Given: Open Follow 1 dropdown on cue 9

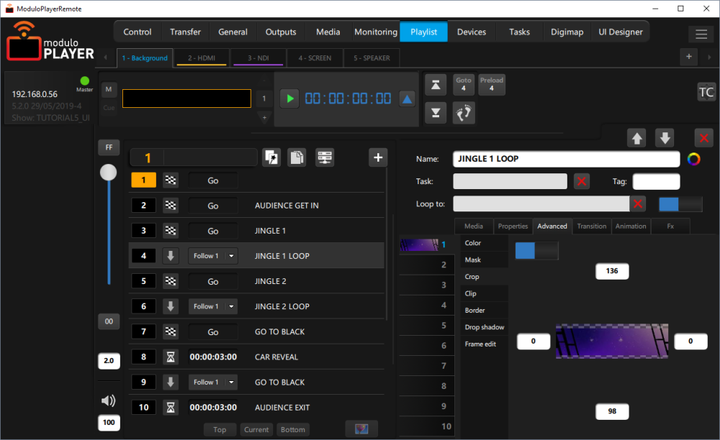Looking at the screenshot, I should coord(230,382).
